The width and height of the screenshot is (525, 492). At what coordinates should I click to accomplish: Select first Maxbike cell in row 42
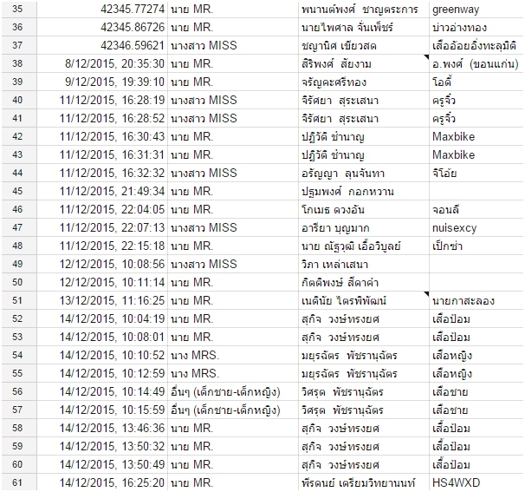click(x=476, y=136)
